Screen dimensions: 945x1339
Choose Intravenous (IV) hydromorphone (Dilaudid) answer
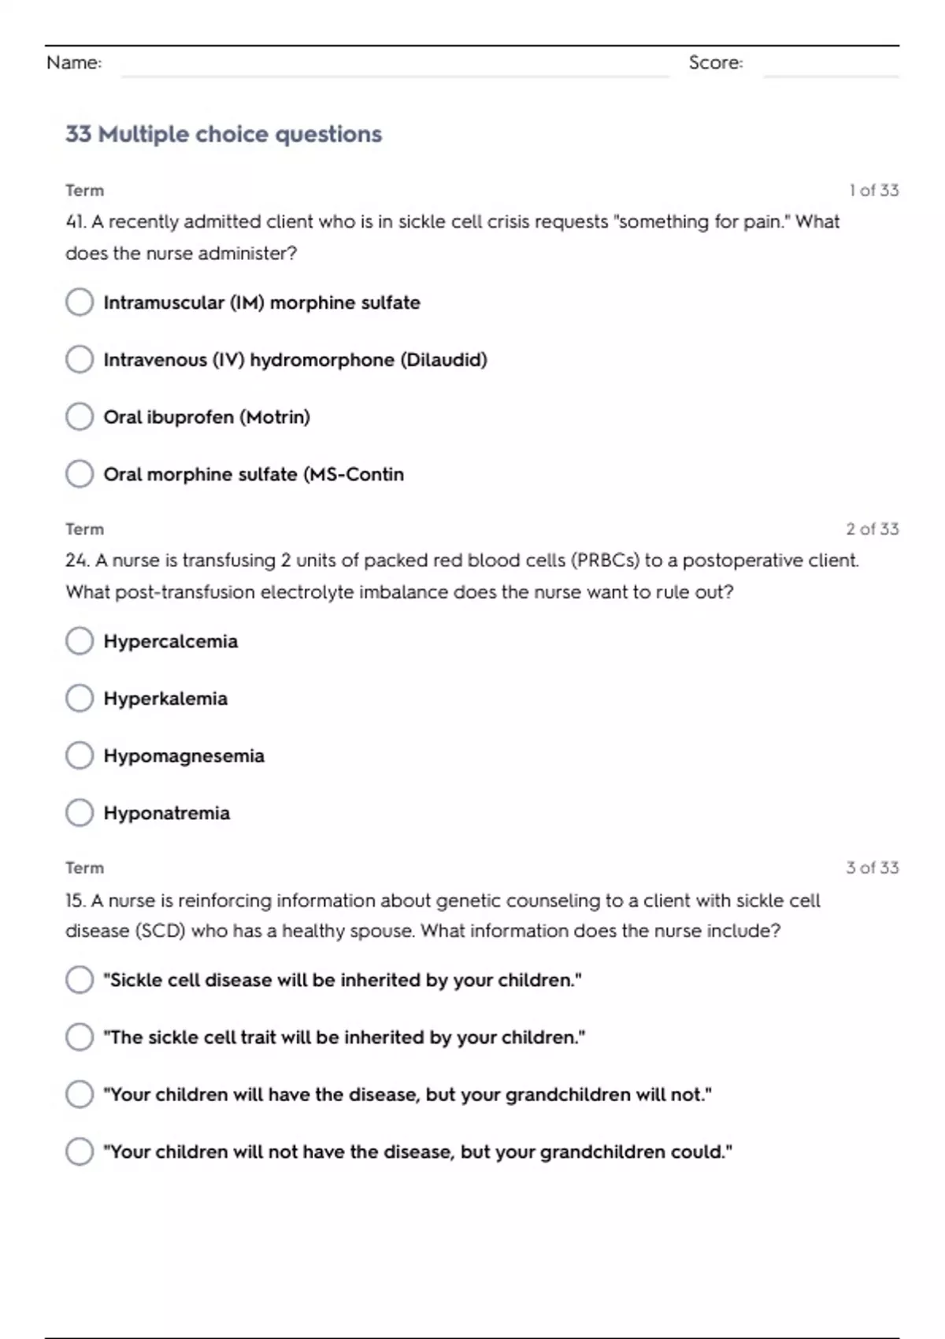pyautogui.click(x=80, y=359)
